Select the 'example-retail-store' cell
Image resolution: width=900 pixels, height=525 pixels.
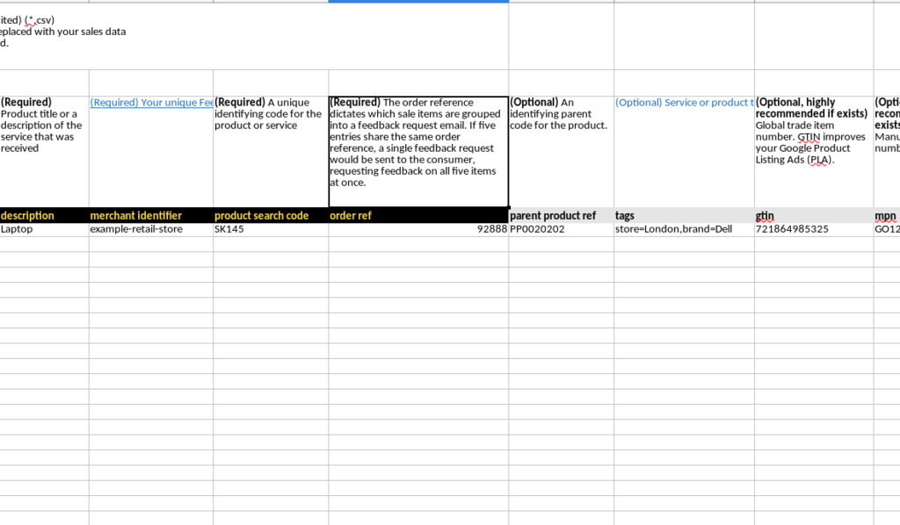pos(150,230)
